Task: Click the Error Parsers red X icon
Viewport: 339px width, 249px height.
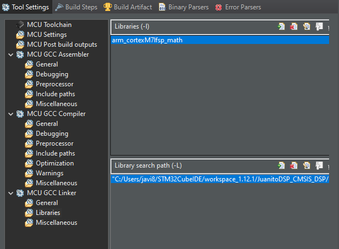Action: point(218,8)
